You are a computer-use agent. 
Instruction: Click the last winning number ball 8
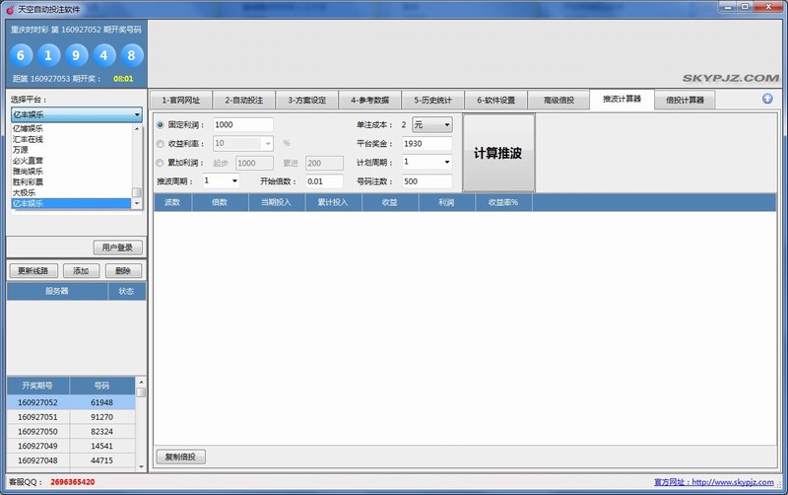129,54
